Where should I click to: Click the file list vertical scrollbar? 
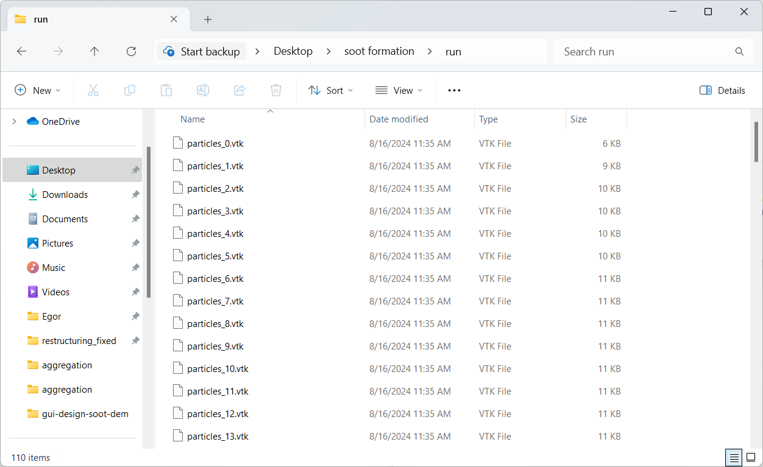coord(756,141)
